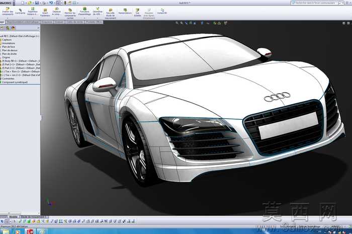
Task: Click Zoom to fit view icon
Action: pos(177,23)
